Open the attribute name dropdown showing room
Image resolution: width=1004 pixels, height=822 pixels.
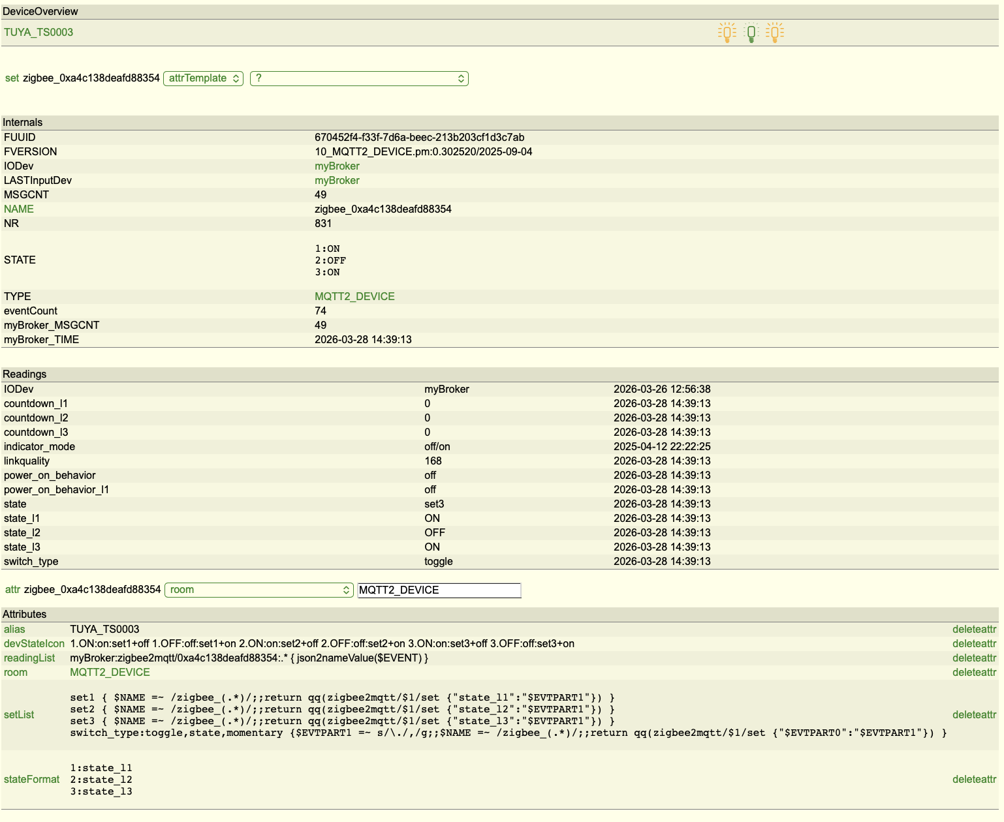[x=259, y=590]
